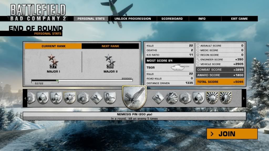Viewport: 269px width, 151px height.
Task: Select the scorpion pin in the awards strip
Action: click(110, 98)
